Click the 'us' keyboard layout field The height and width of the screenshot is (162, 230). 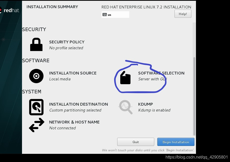[x=115, y=15]
